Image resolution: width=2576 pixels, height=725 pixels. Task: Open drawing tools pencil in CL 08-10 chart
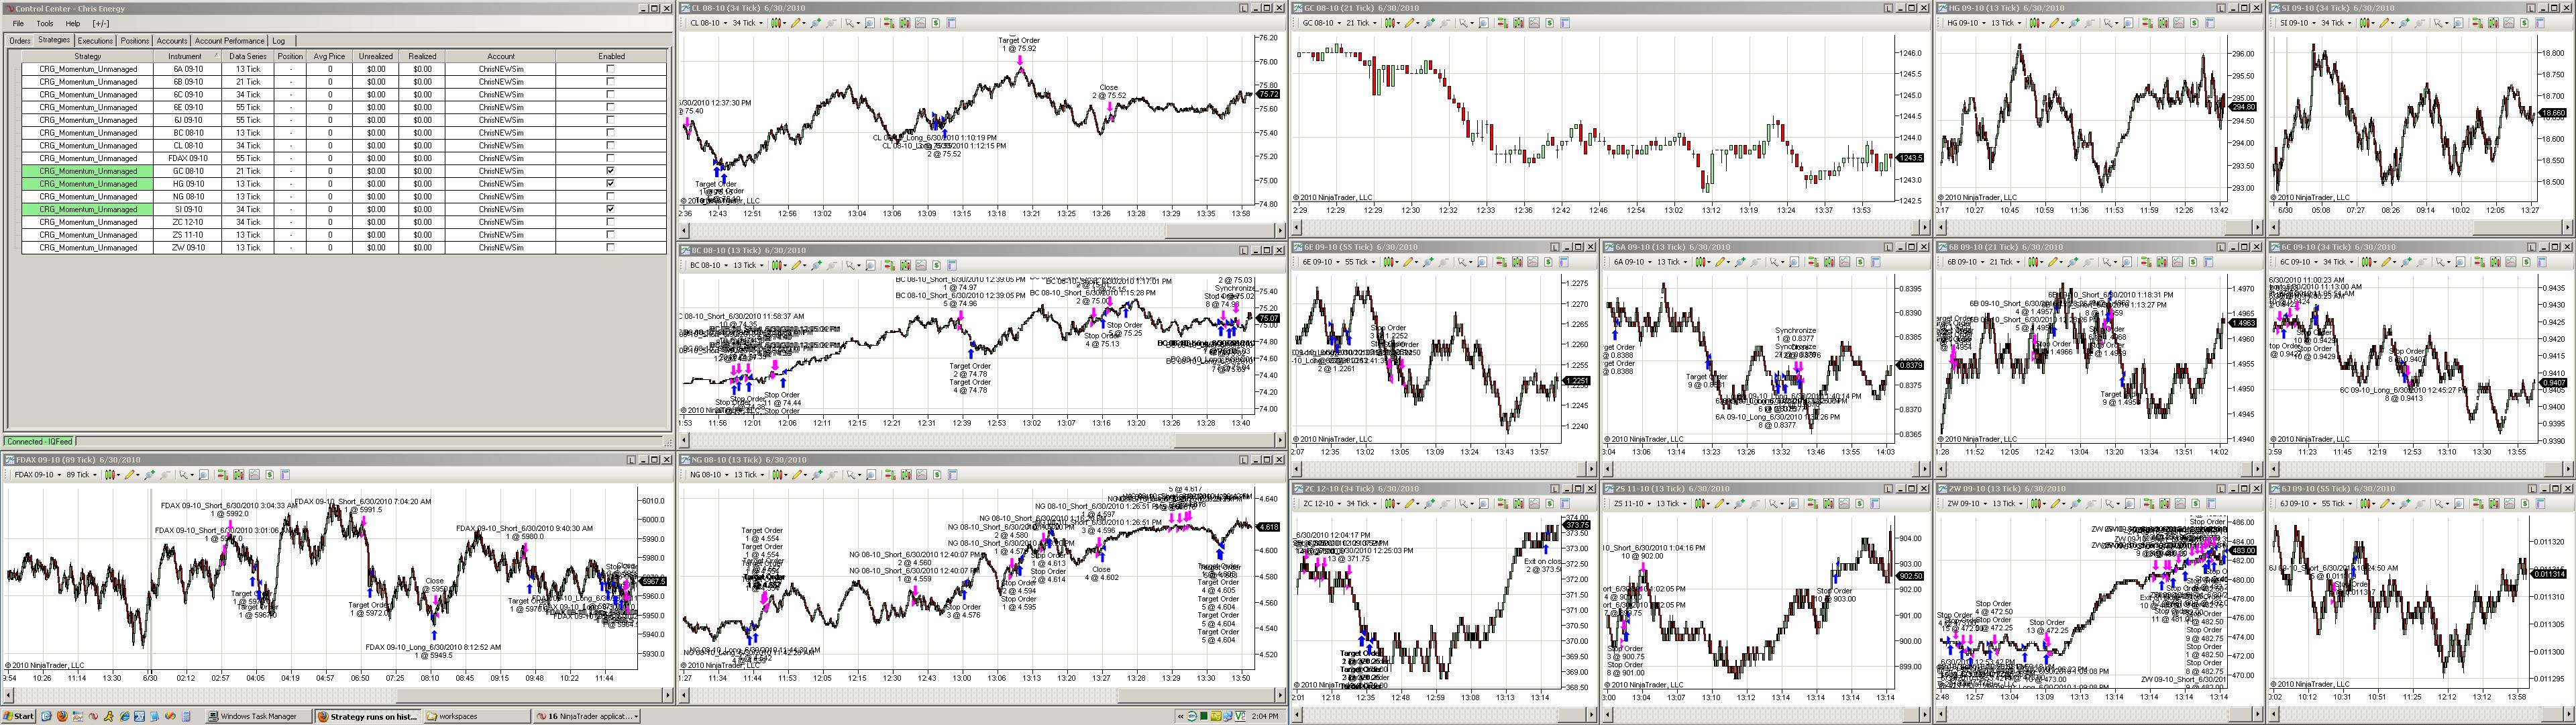pyautogui.click(x=796, y=23)
